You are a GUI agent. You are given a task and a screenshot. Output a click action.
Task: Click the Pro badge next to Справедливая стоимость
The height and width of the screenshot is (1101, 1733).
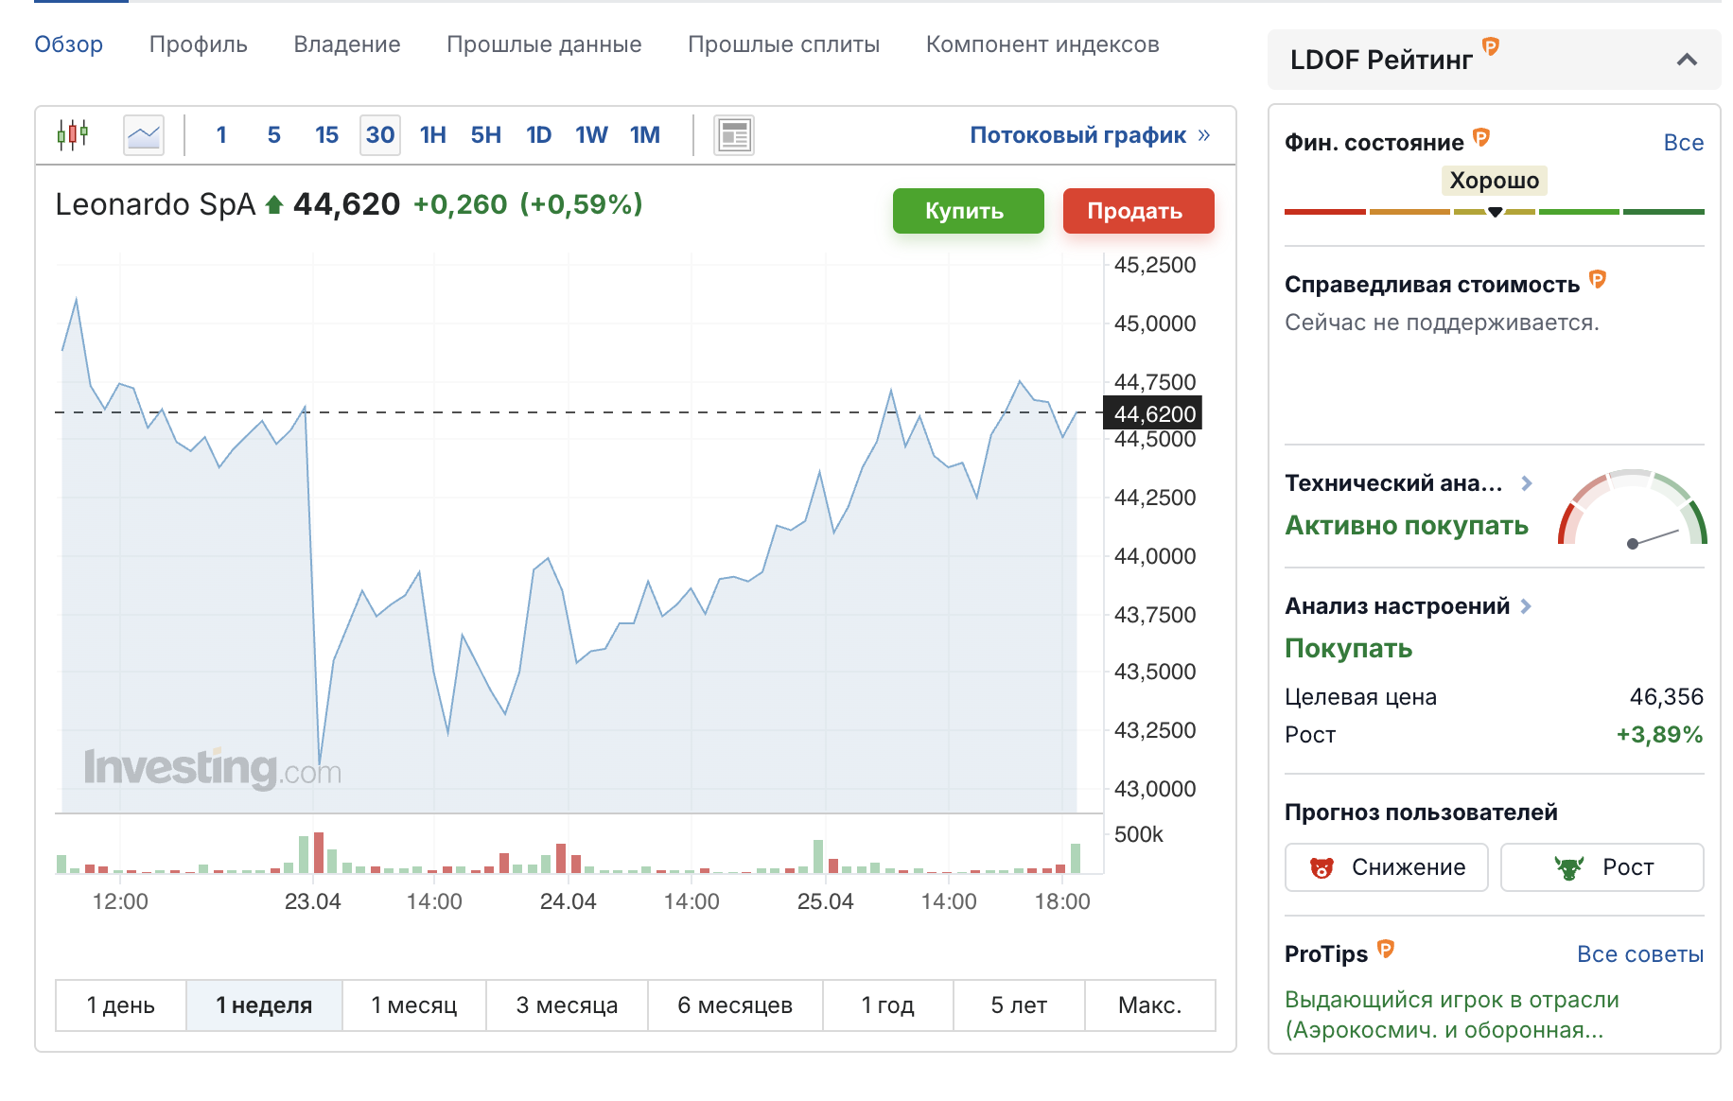[1598, 279]
